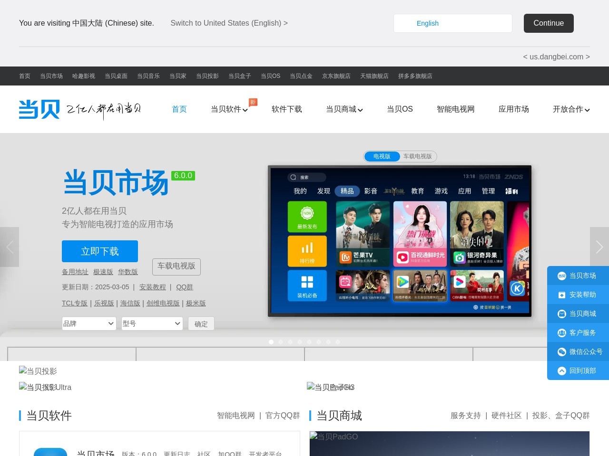This screenshot has width=609, height=456.
Task: Click 排行榜 yellow tile in TV screen
Action: pyautogui.click(x=307, y=251)
